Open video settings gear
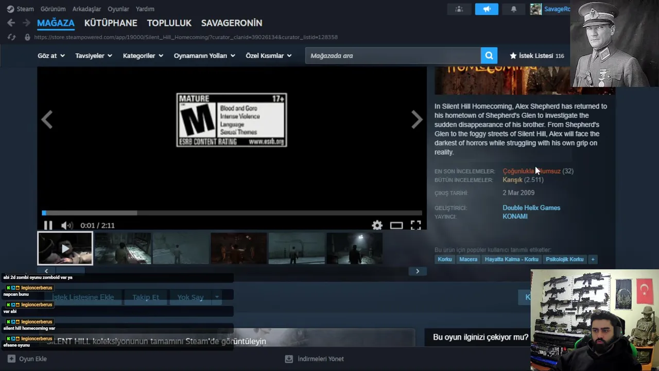 377,225
